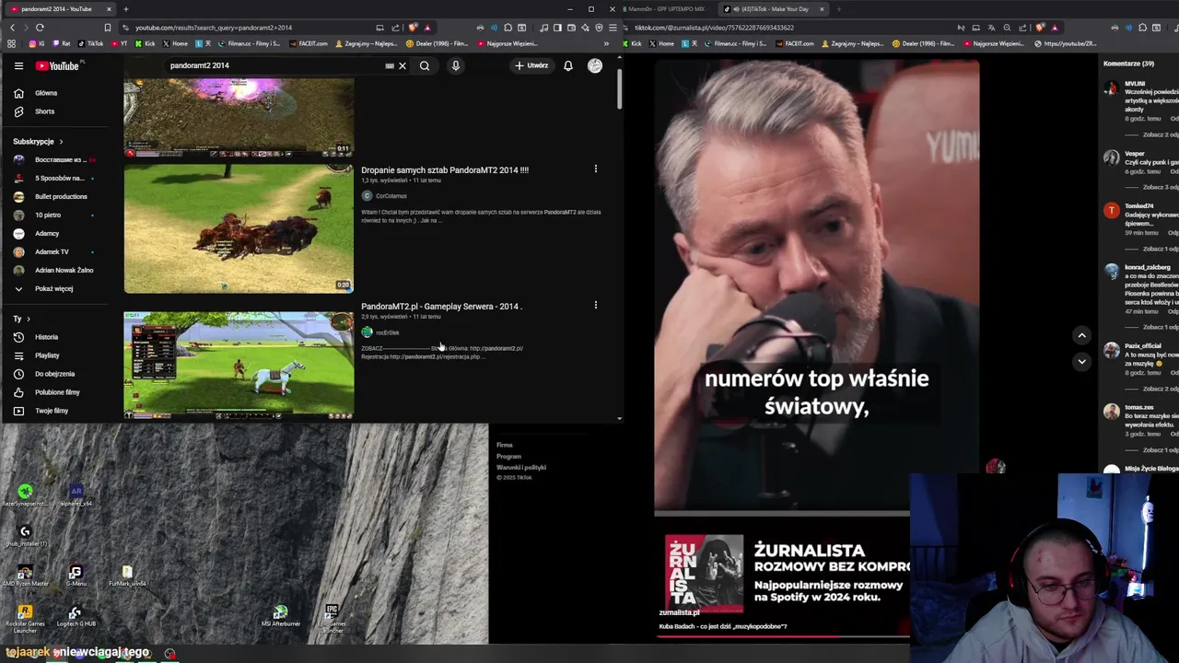Select the G-Menu desktop icon
The image size is (1179, 663).
pyautogui.click(x=76, y=576)
